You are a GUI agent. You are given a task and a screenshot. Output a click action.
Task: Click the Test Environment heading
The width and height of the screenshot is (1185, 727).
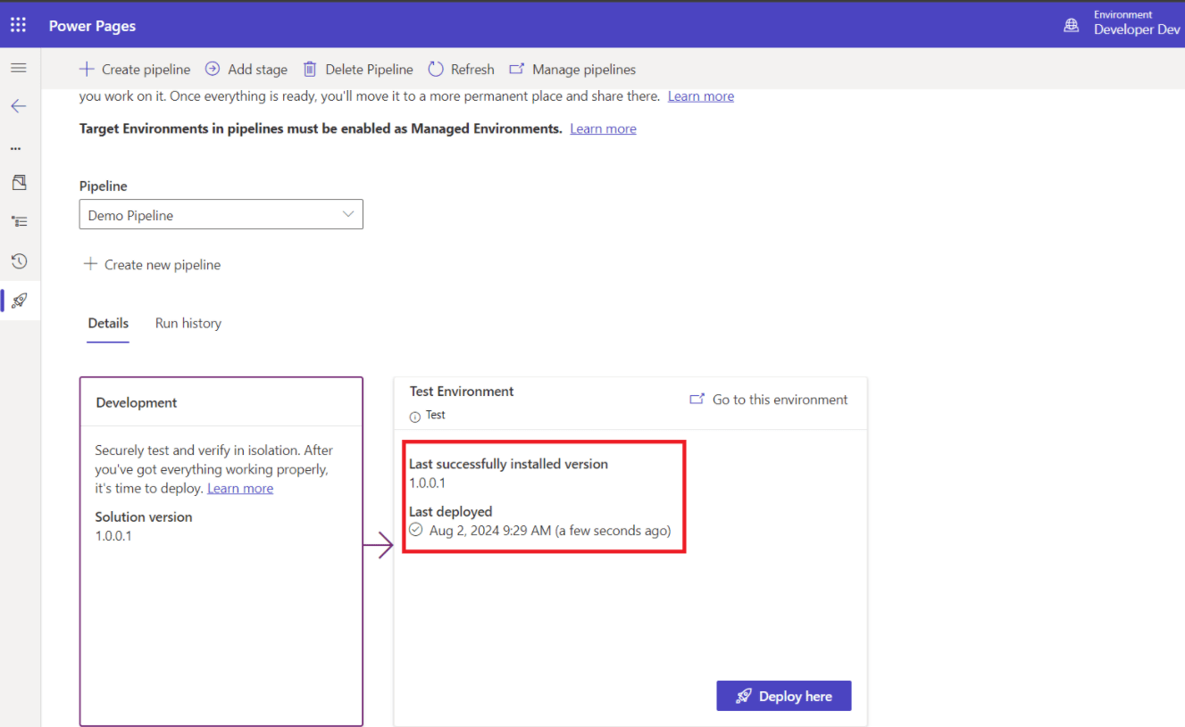[462, 391]
